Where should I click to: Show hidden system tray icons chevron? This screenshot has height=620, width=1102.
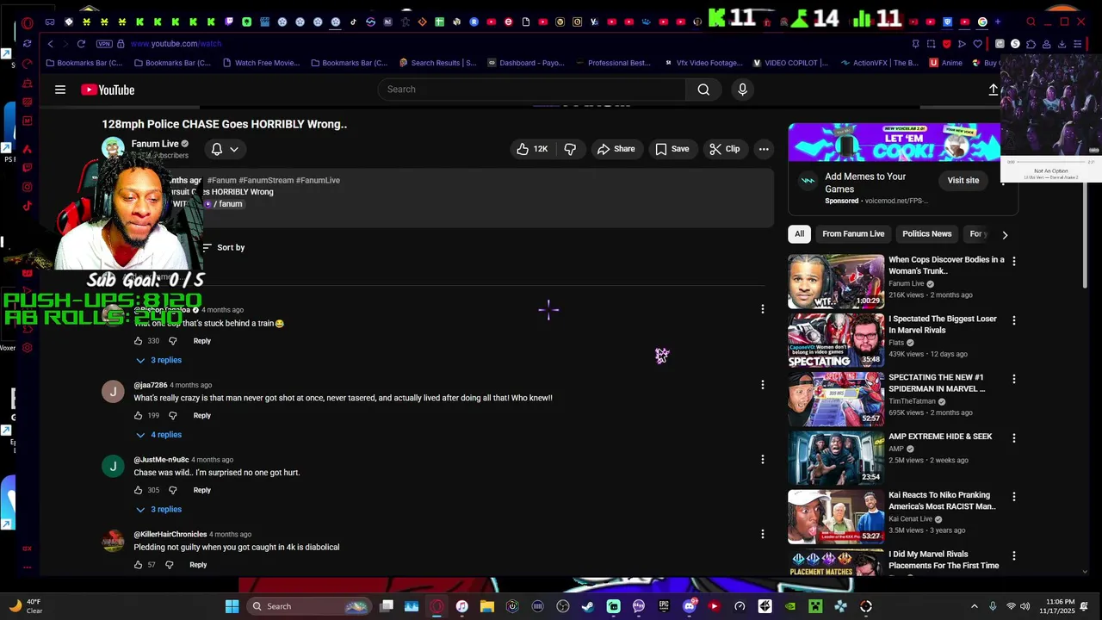click(974, 606)
